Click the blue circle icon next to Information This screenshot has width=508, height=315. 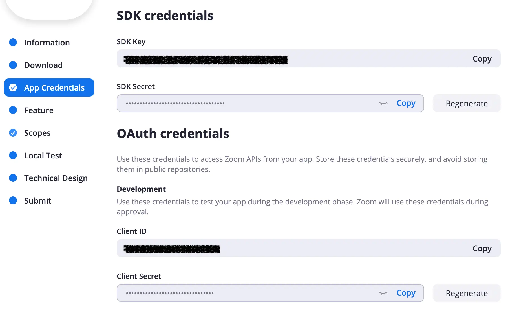13,42
